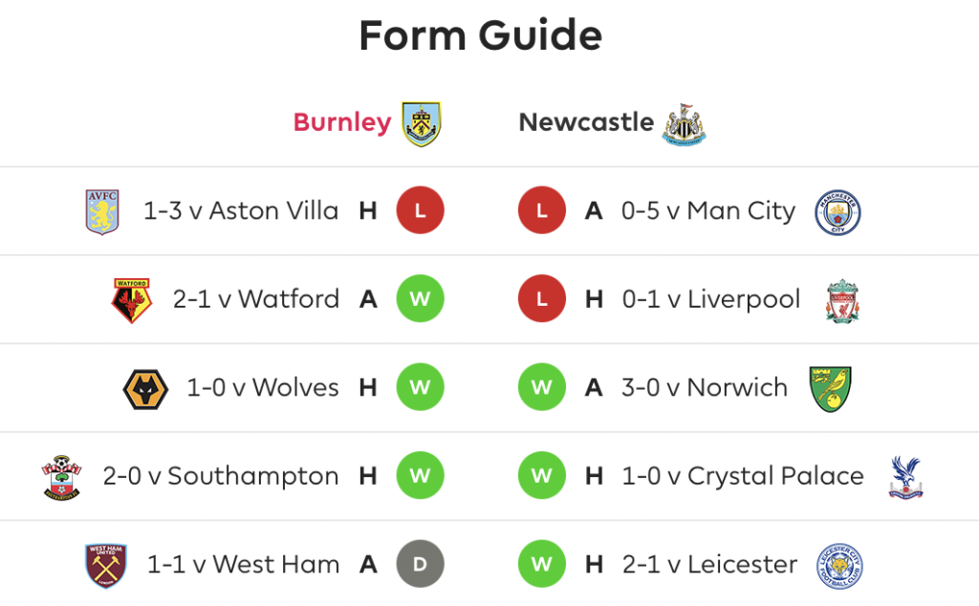Open the Liverpool club crest
The height and width of the screenshot is (606, 979).
click(x=842, y=301)
